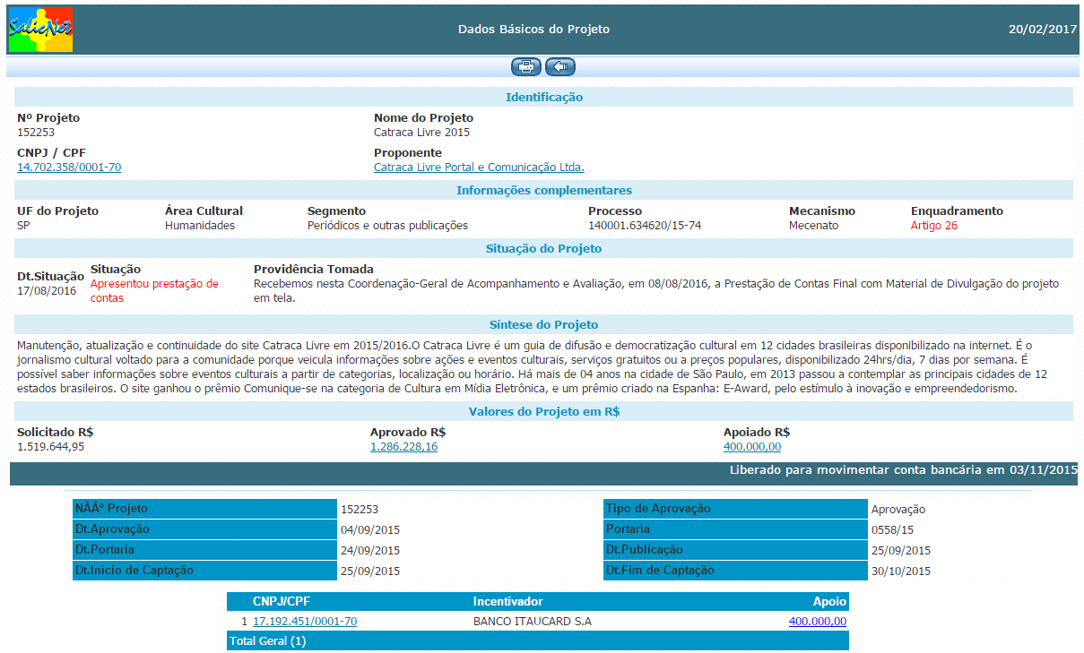
Task: Go back using the arrow button
Action: (x=560, y=66)
